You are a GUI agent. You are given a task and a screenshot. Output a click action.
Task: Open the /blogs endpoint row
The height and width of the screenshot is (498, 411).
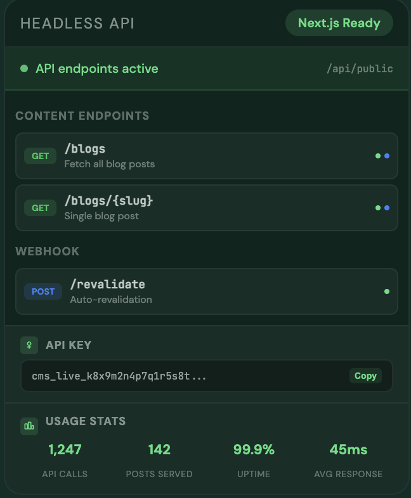pyautogui.click(x=207, y=156)
